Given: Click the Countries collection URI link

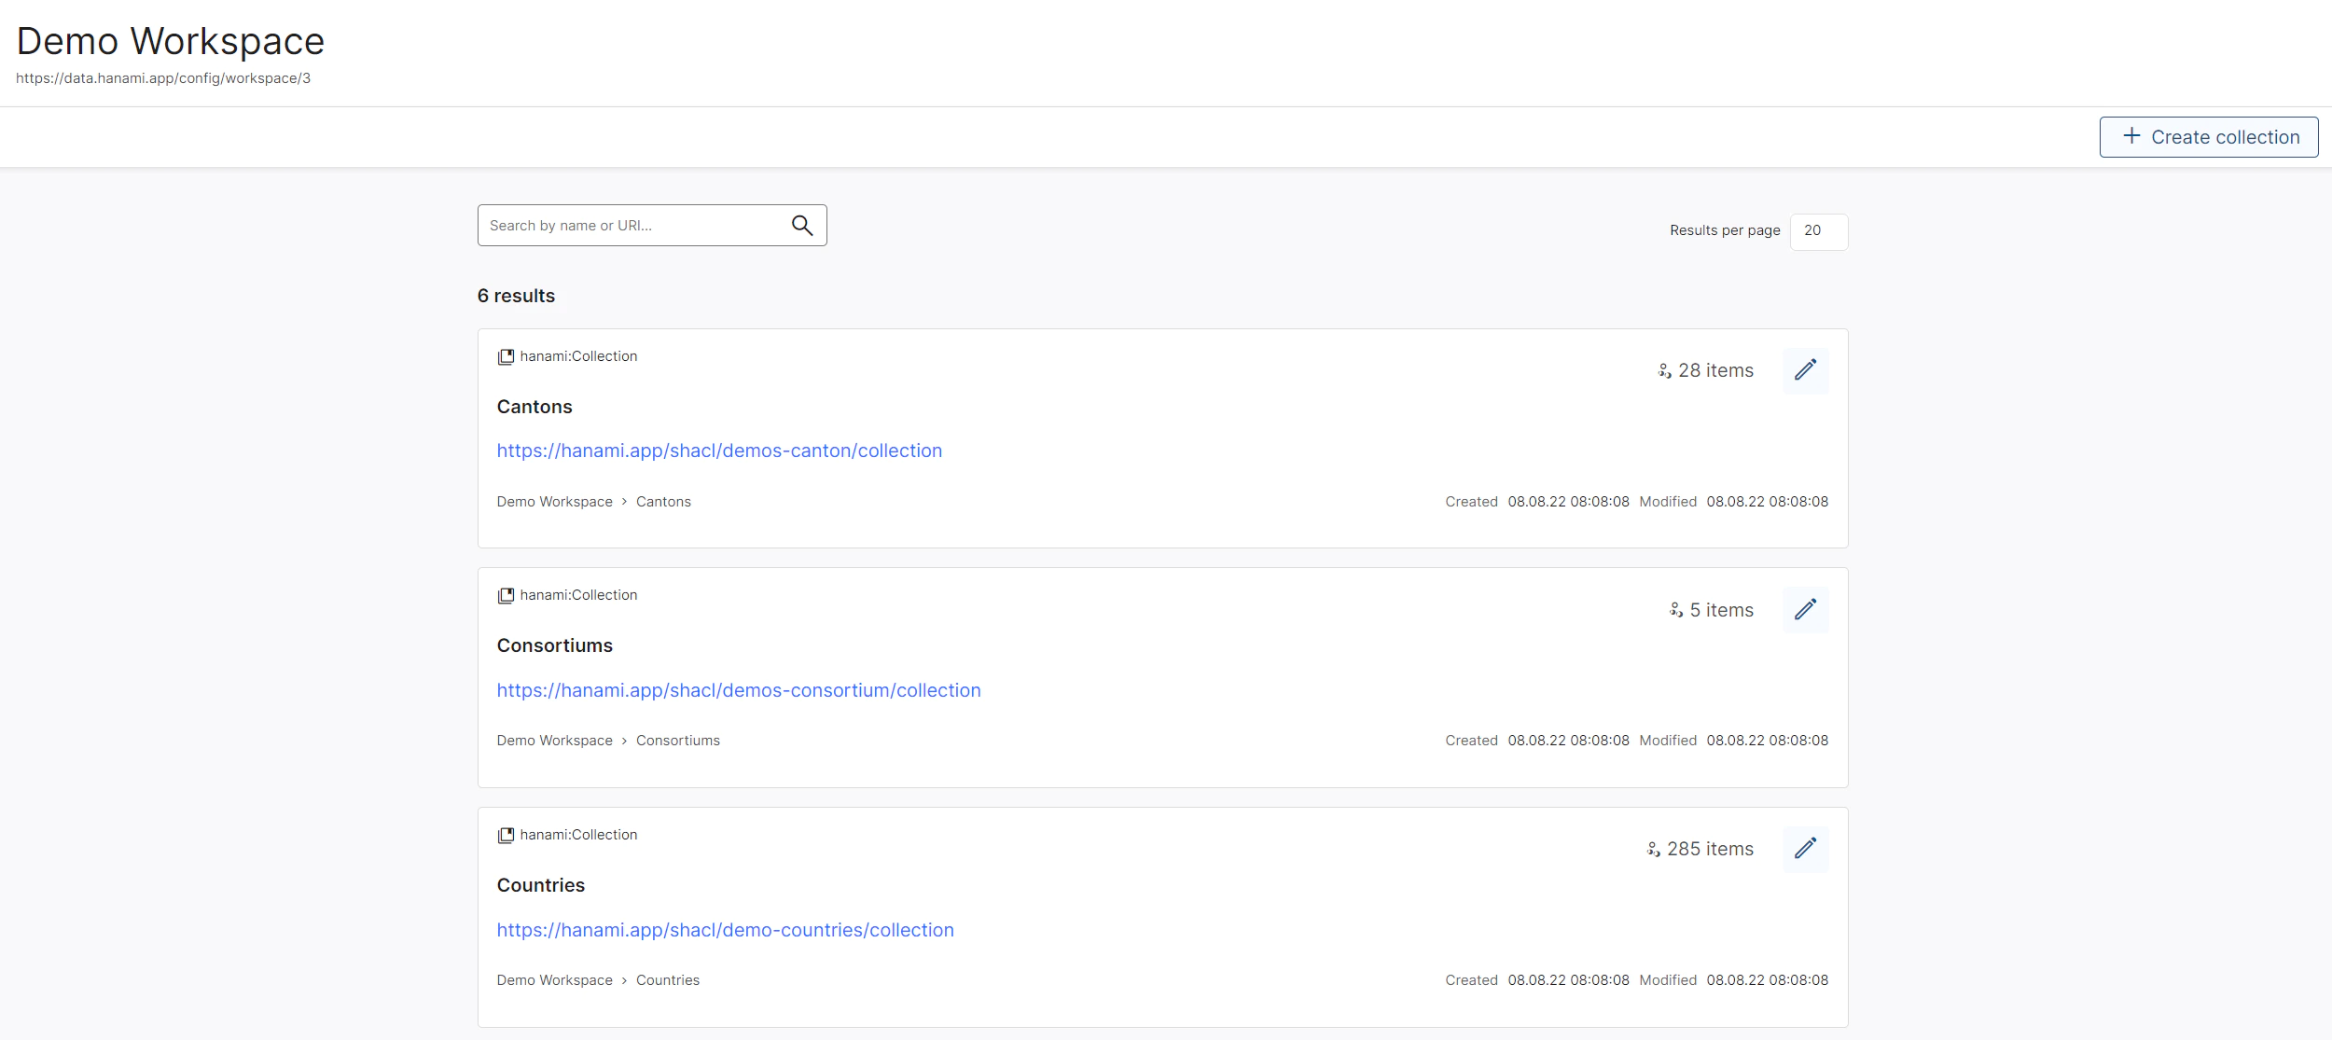Looking at the screenshot, I should pos(724,928).
